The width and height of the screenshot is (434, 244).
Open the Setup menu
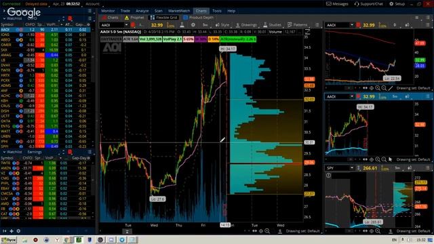coord(397,4)
